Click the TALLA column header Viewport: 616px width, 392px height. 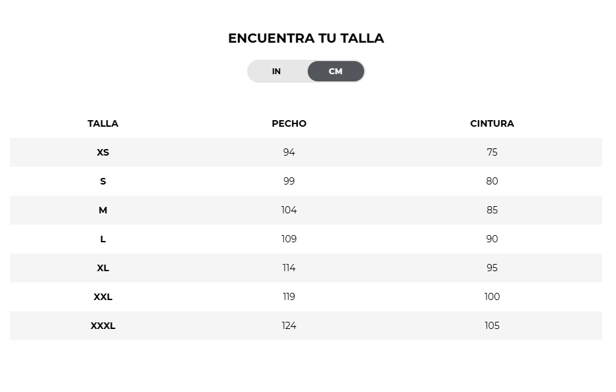point(103,123)
